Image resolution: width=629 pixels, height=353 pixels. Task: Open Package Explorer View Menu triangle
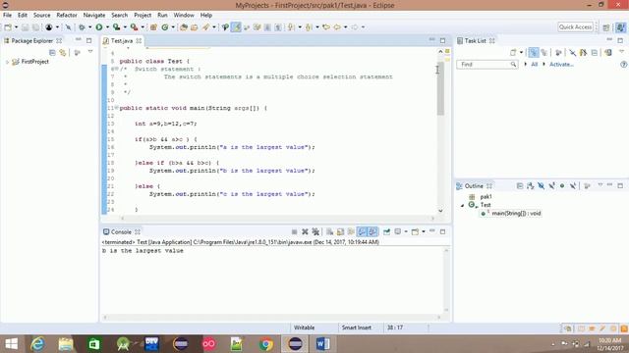pyautogui.click(x=90, y=52)
